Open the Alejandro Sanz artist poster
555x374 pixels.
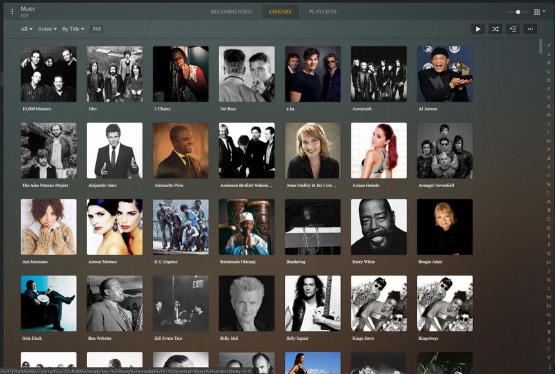115,150
